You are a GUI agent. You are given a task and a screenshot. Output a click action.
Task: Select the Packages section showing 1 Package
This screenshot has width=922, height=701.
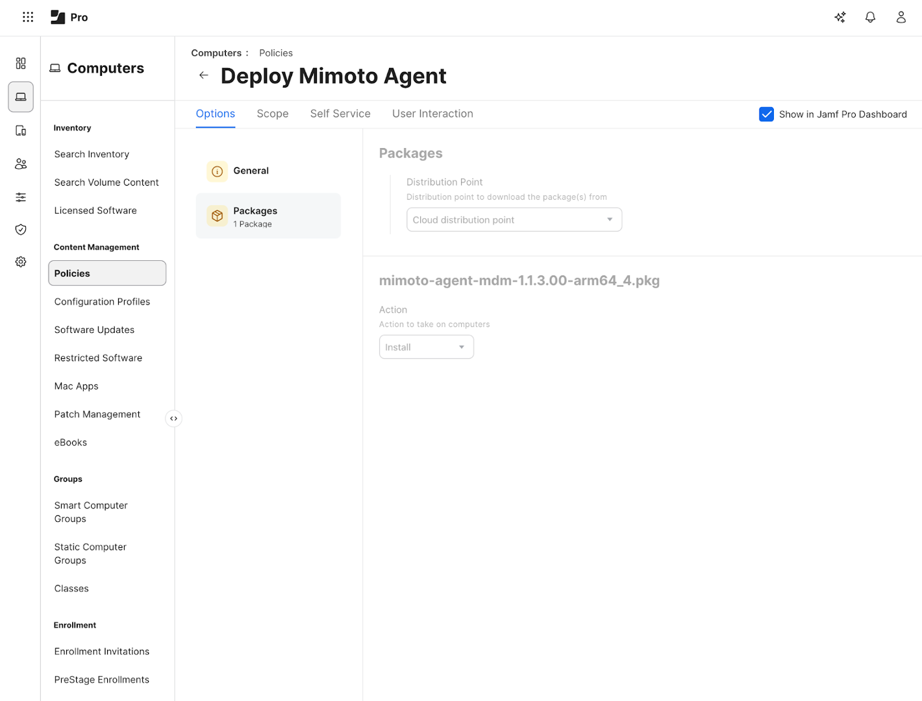(268, 215)
